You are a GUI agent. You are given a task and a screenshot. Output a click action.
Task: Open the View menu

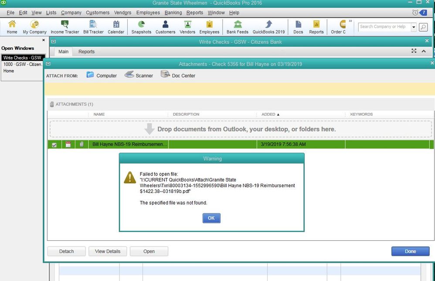[x=37, y=13]
